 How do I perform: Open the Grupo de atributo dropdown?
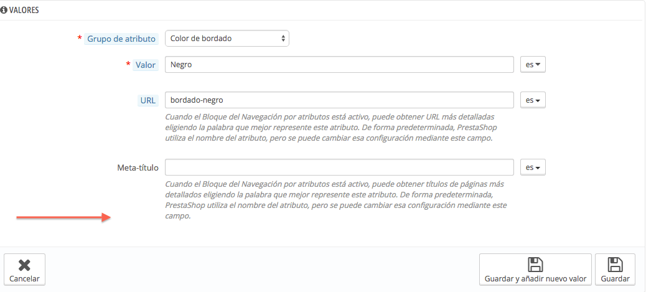(227, 39)
